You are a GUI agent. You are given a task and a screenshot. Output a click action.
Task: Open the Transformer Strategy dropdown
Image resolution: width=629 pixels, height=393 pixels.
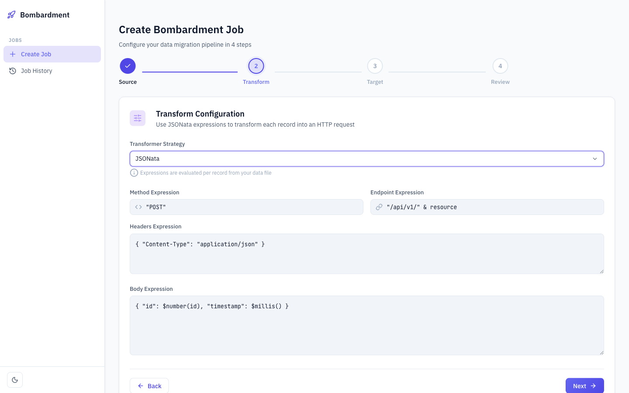(x=367, y=159)
